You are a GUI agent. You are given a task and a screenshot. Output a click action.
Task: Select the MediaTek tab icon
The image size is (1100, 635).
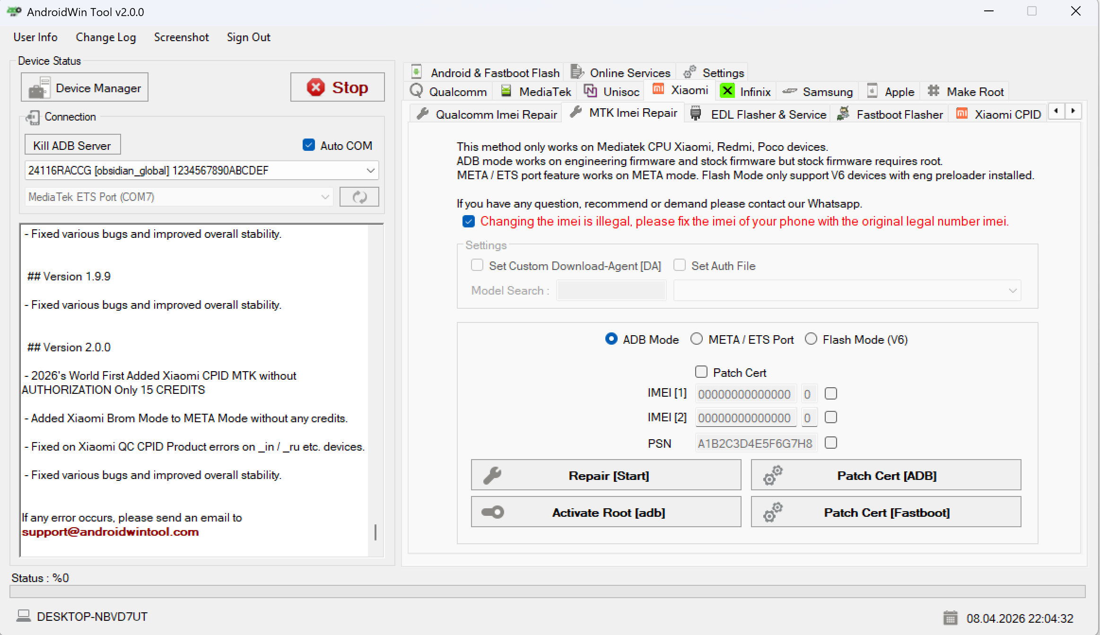506,91
